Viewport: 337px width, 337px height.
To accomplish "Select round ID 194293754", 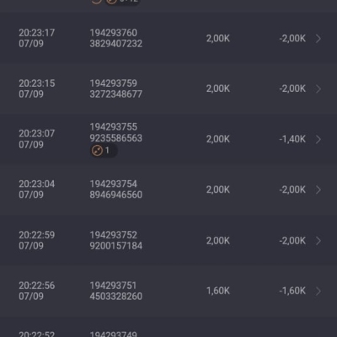I will click(114, 185).
